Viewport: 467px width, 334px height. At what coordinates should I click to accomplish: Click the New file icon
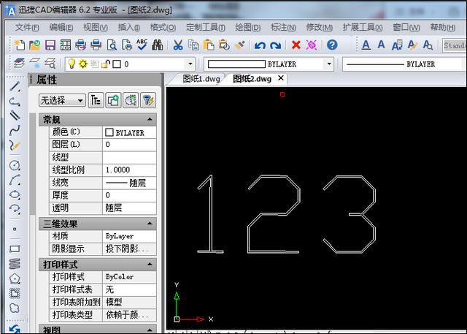(20, 45)
